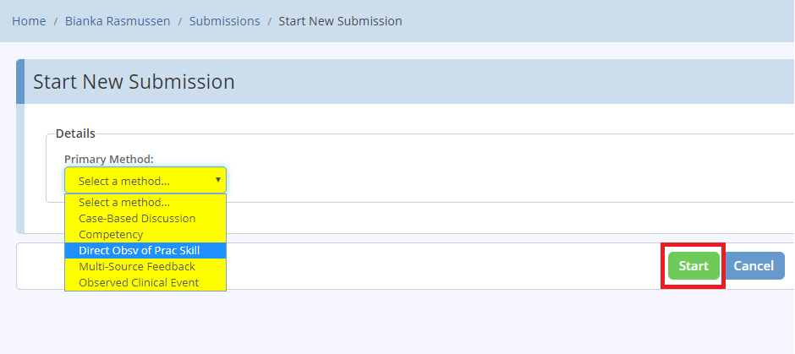
Task: Pick the highlighted Direct Obsv of Prac Skill option
Action: pyautogui.click(x=145, y=250)
